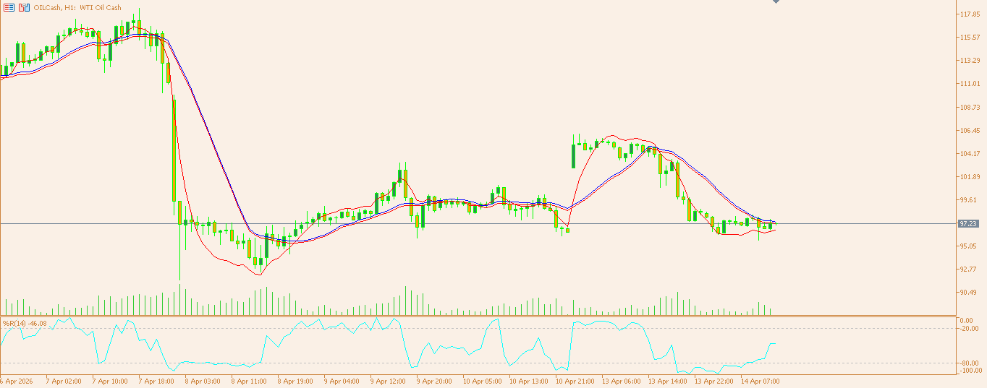Click the gray chart shift triangle marker
This screenshot has height=388, width=987.
click(x=776, y=2)
